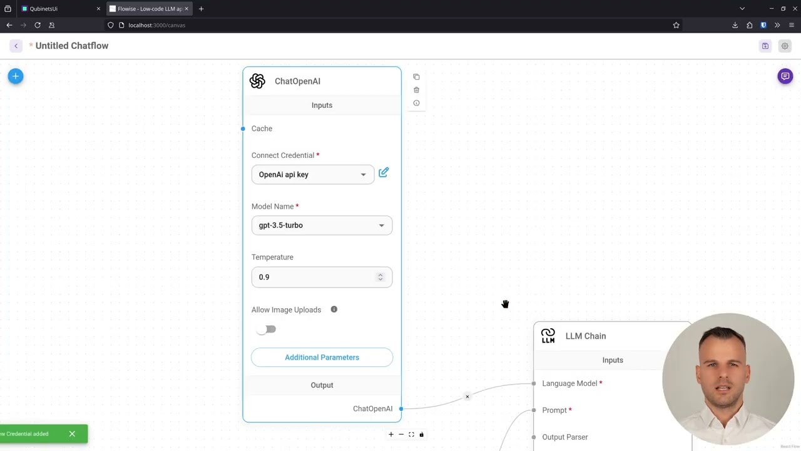This screenshot has height=451, width=801.
Task: Click the LLM Chain node title
Action: [586, 336]
